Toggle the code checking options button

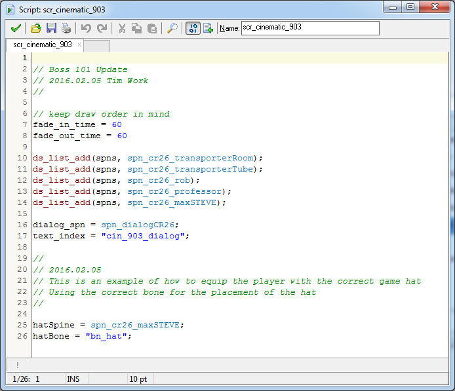point(193,28)
